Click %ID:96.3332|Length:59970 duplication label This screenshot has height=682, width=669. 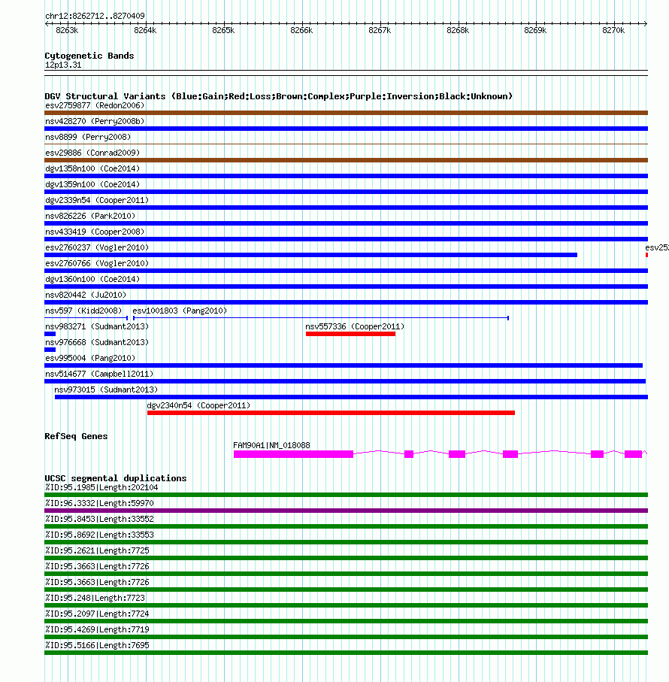(x=99, y=503)
